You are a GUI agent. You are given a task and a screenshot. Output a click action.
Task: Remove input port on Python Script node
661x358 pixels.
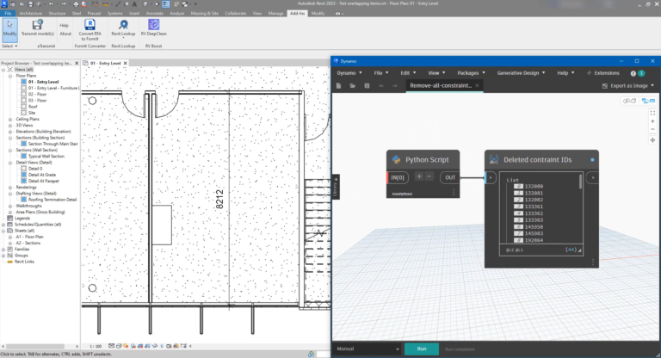pyautogui.click(x=429, y=177)
